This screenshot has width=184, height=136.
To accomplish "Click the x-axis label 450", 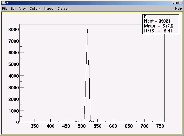I will tap(66, 126).
